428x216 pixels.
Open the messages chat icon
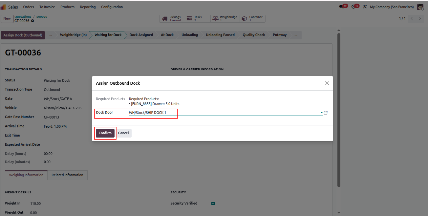pos(342,7)
